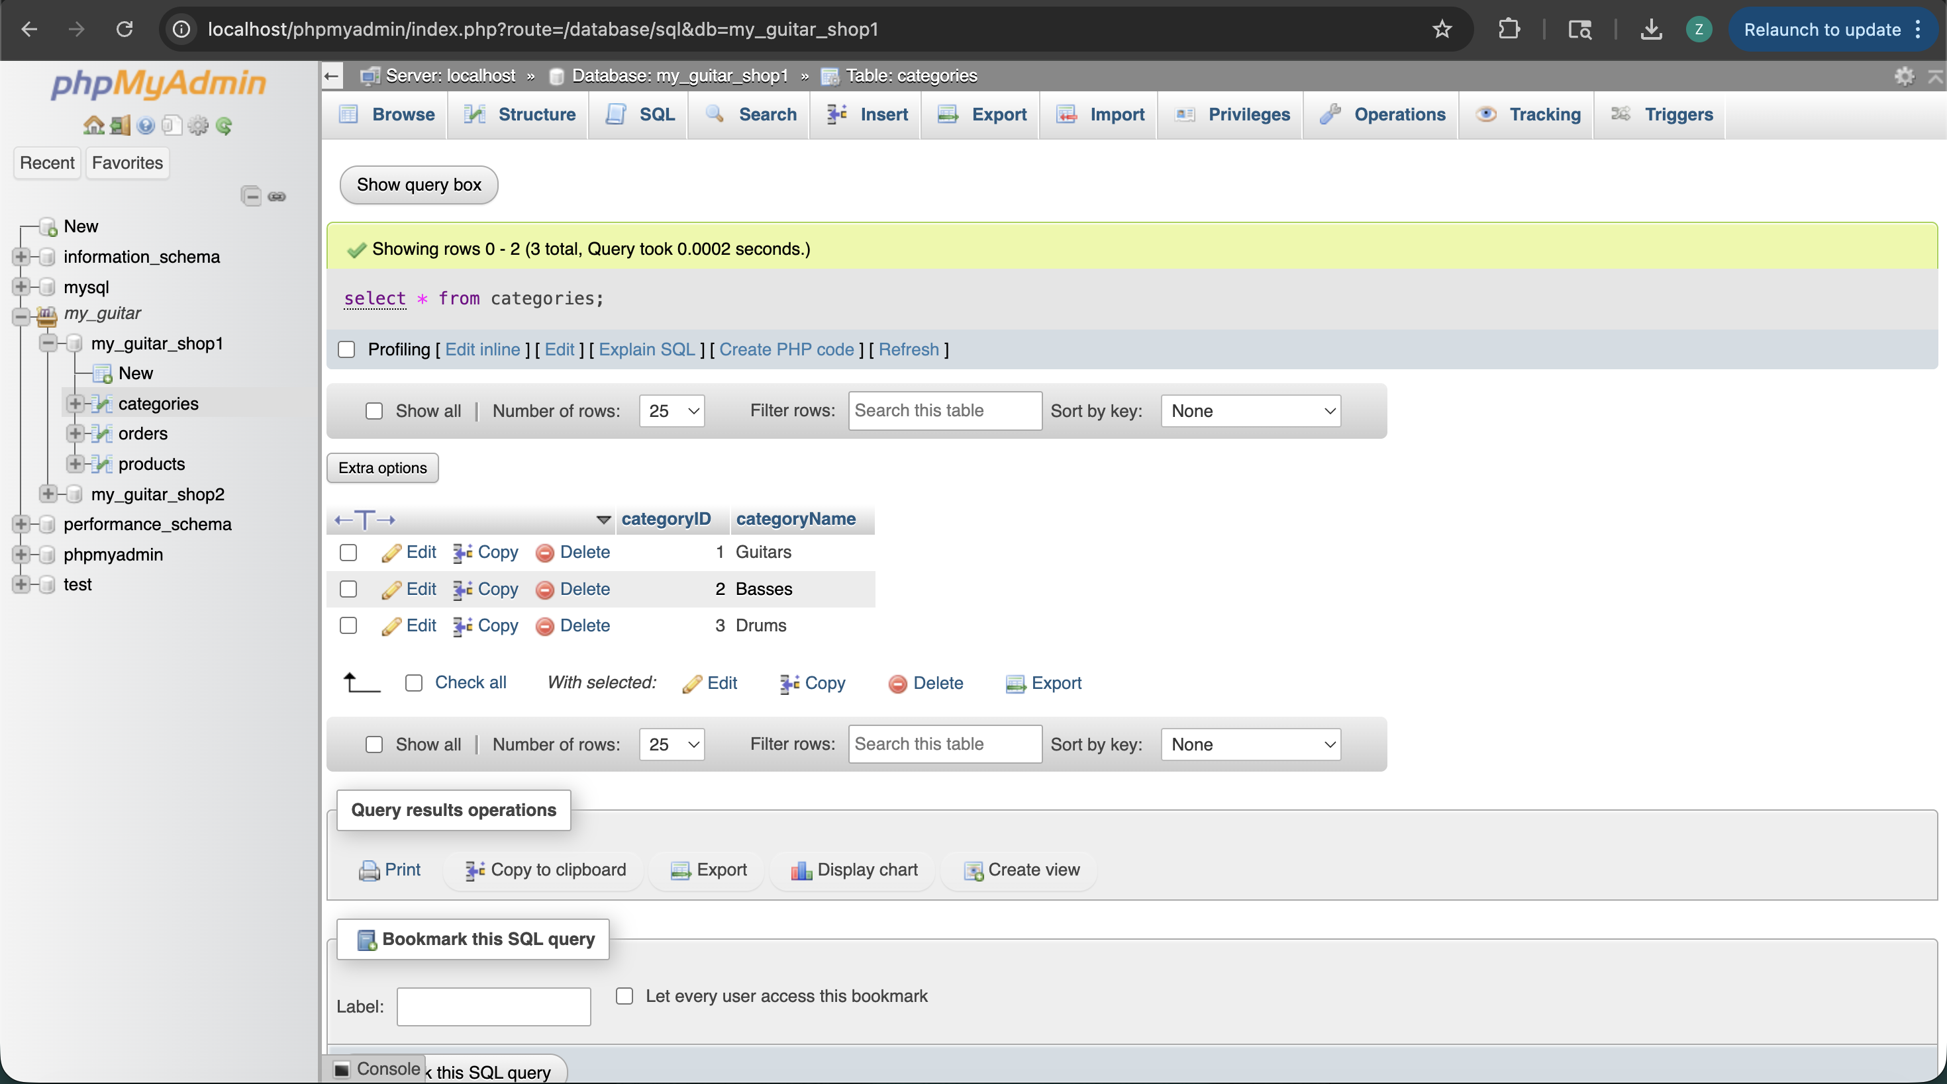The height and width of the screenshot is (1084, 1947).
Task: Collapse the my_guitar_shop1 database node
Action: point(48,343)
